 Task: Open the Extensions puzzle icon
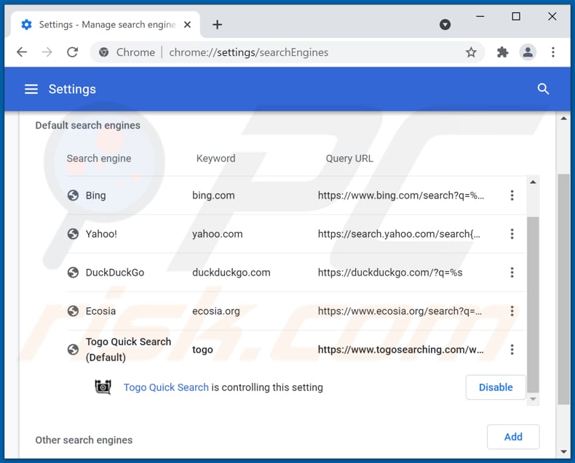click(x=502, y=52)
